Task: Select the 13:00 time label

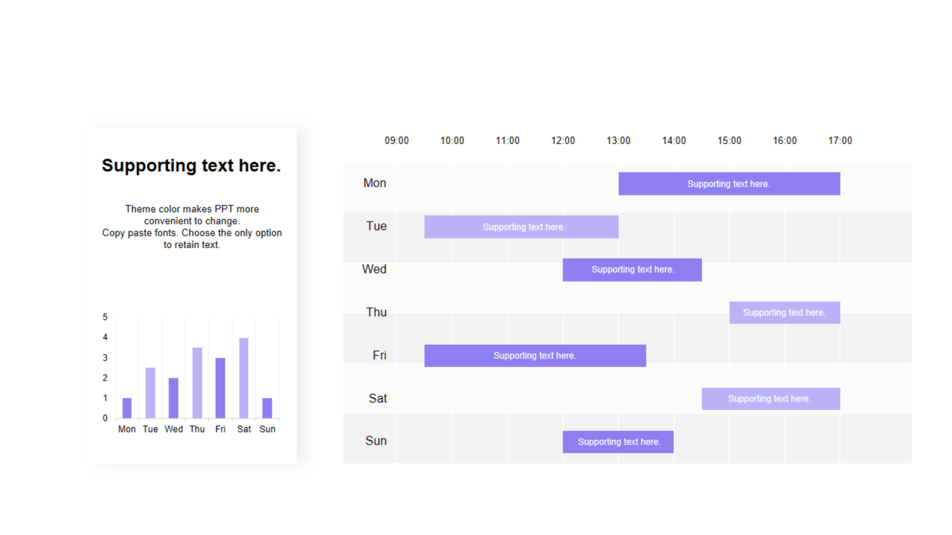Action: pyautogui.click(x=618, y=140)
